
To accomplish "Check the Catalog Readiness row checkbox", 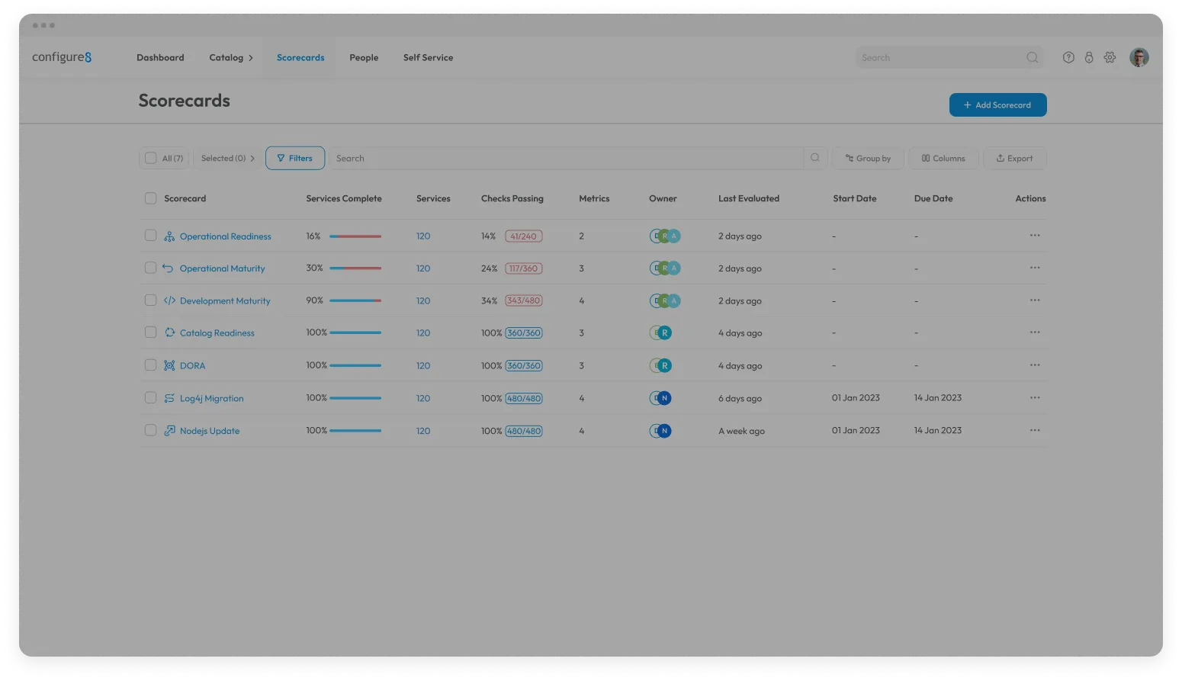I will [150, 332].
